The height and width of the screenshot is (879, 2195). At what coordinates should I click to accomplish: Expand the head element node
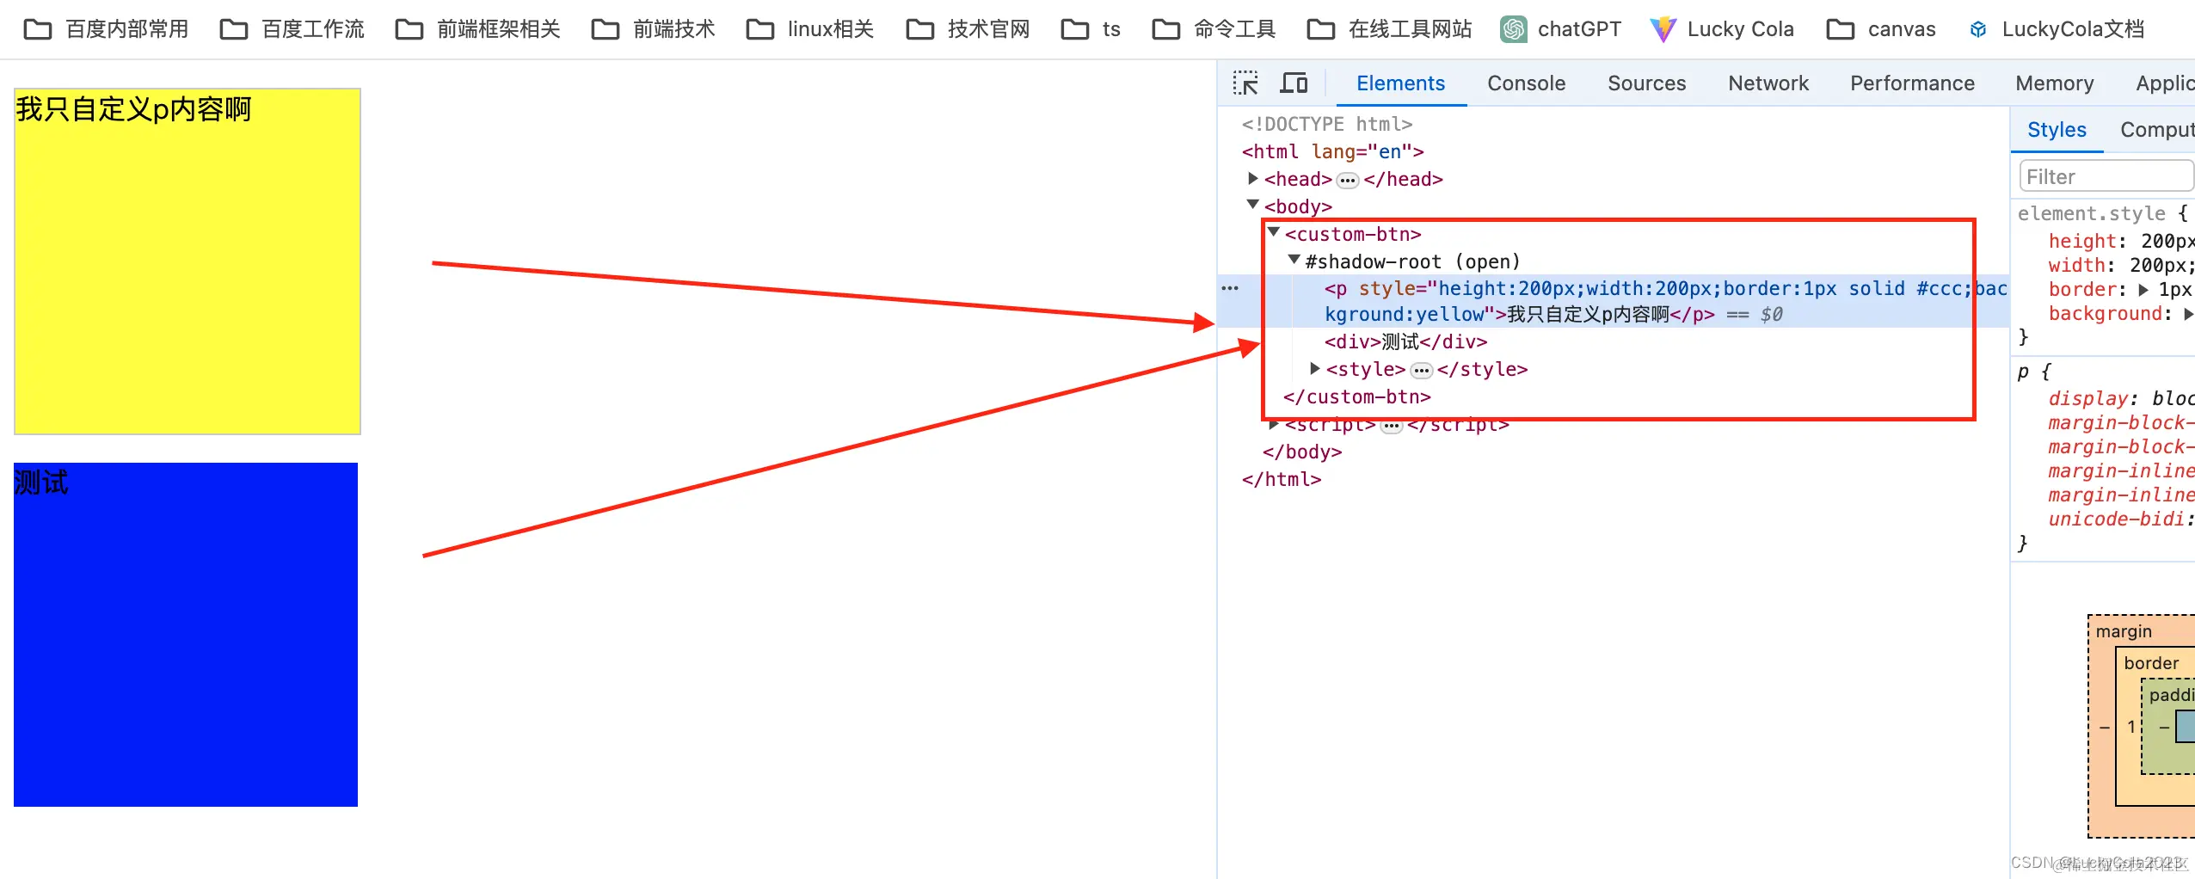tap(1253, 179)
